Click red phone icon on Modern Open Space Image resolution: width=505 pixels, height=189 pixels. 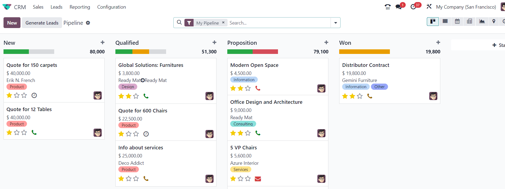coord(258,88)
